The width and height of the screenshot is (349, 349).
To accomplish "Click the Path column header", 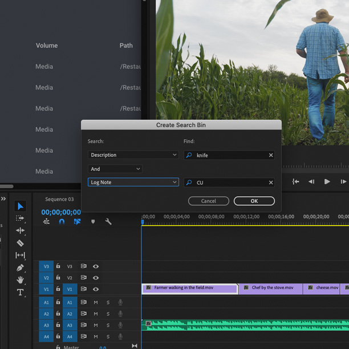I will tap(126, 46).
